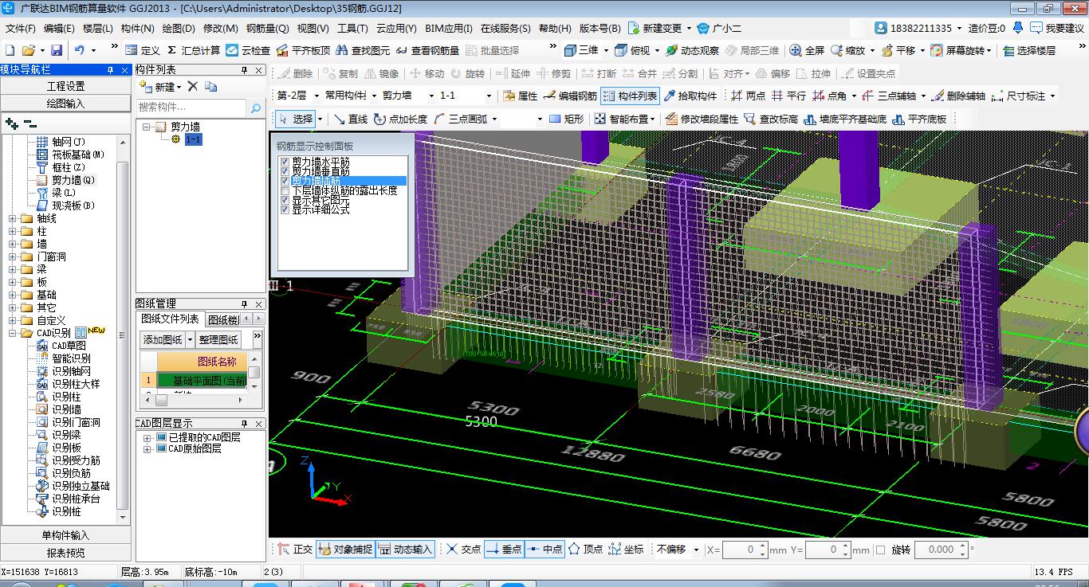Click 墙底平齐基础底 tool
This screenshot has width=1089, height=587.
(x=845, y=119)
